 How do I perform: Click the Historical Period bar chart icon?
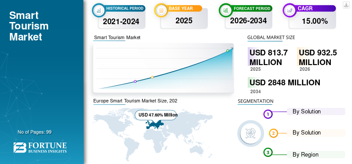pos(99,10)
